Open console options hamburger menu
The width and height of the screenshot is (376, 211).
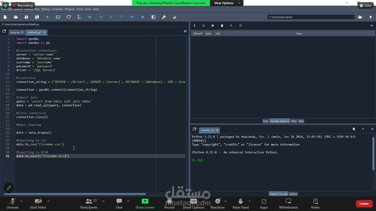pyautogui.click(x=372, y=129)
